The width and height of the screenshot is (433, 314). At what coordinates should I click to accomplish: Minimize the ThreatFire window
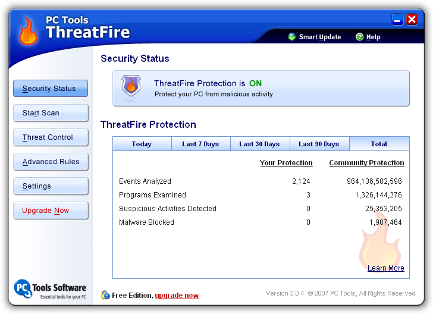click(398, 20)
